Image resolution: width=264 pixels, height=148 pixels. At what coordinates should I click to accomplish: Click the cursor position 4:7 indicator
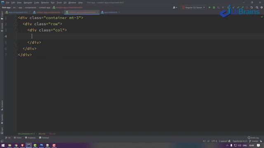pyautogui.click(x=204, y=141)
